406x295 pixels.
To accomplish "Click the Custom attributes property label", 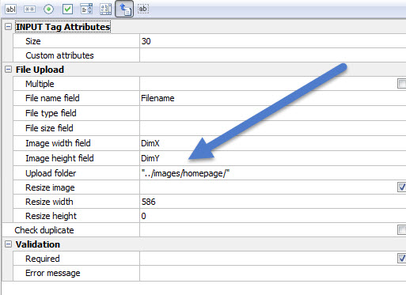I will [x=59, y=55].
